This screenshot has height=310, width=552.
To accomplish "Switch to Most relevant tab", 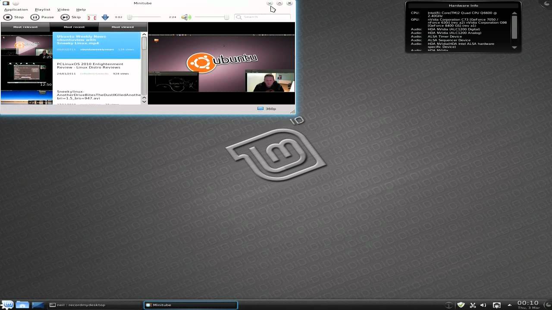I will tap(25, 27).
